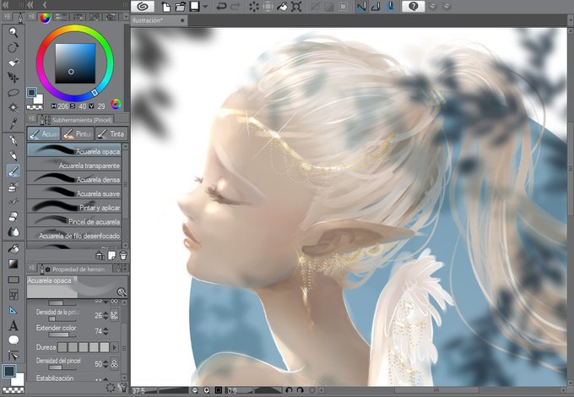Open the color panel tabs overflow dropdown

[126, 17]
